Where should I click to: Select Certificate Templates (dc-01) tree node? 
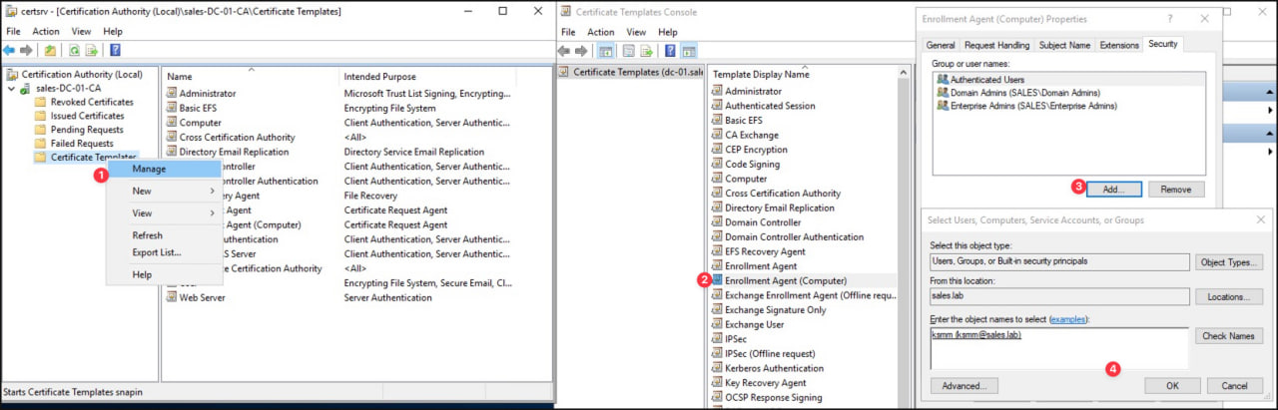click(631, 72)
